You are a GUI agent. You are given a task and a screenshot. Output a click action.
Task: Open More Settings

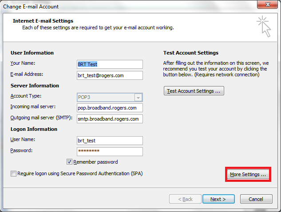coord(248,174)
